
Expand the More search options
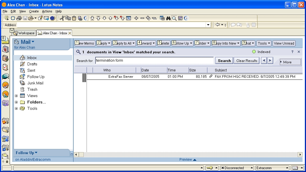[x=290, y=62]
